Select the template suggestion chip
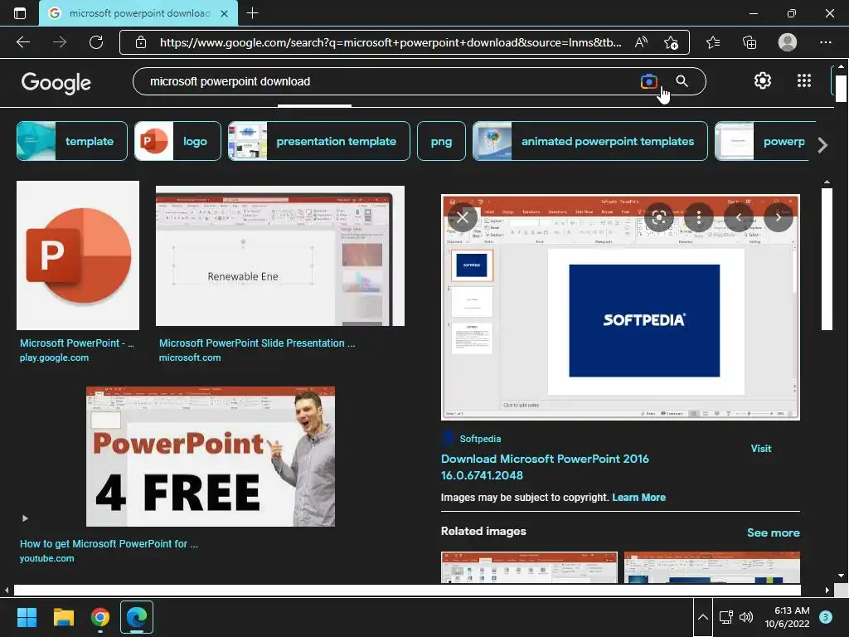 tap(72, 141)
